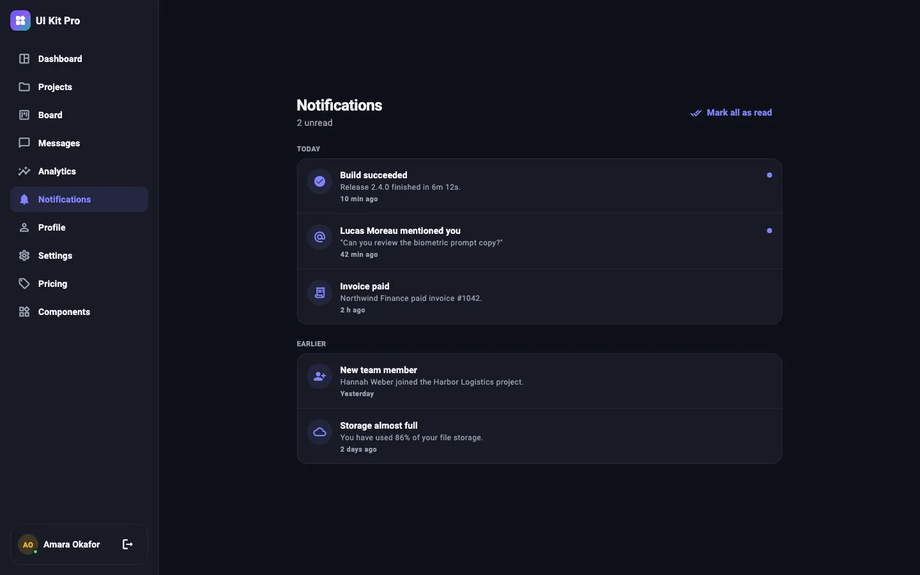The height and width of the screenshot is (575, 920).
Task: Click the log out icon beside Amara Okafor
Action: 128,544
